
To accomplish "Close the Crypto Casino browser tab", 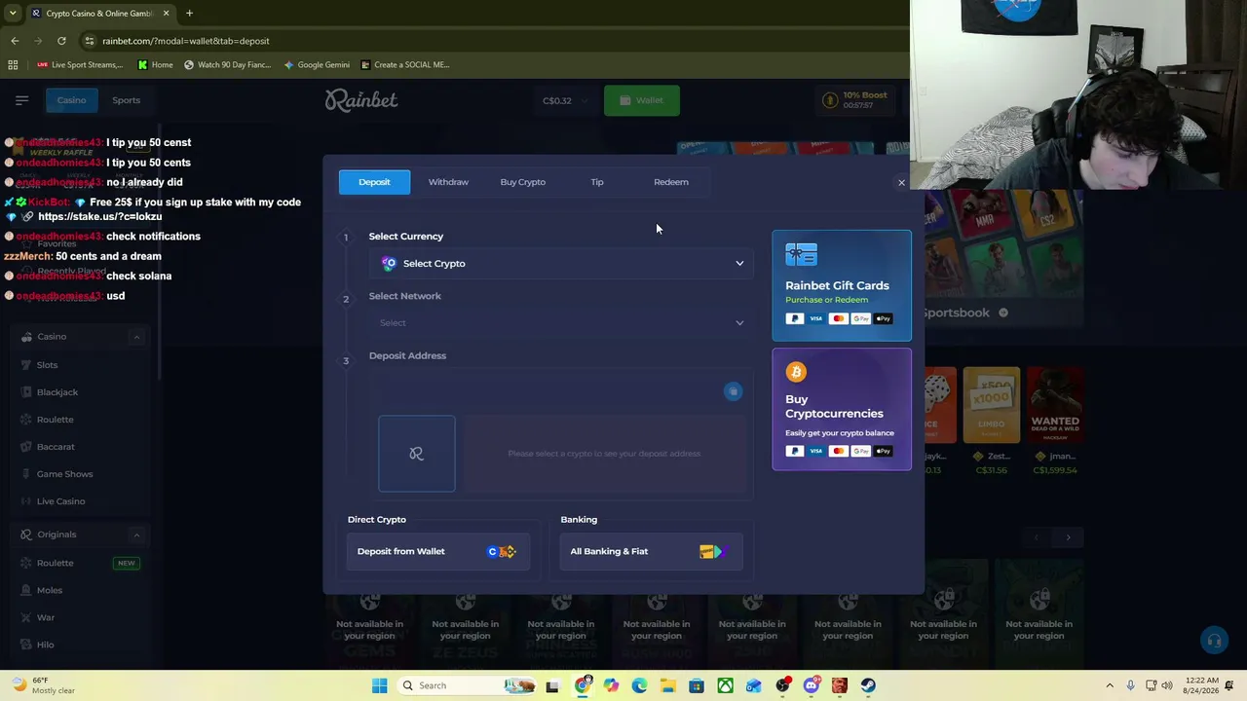I will coord(166,14).
